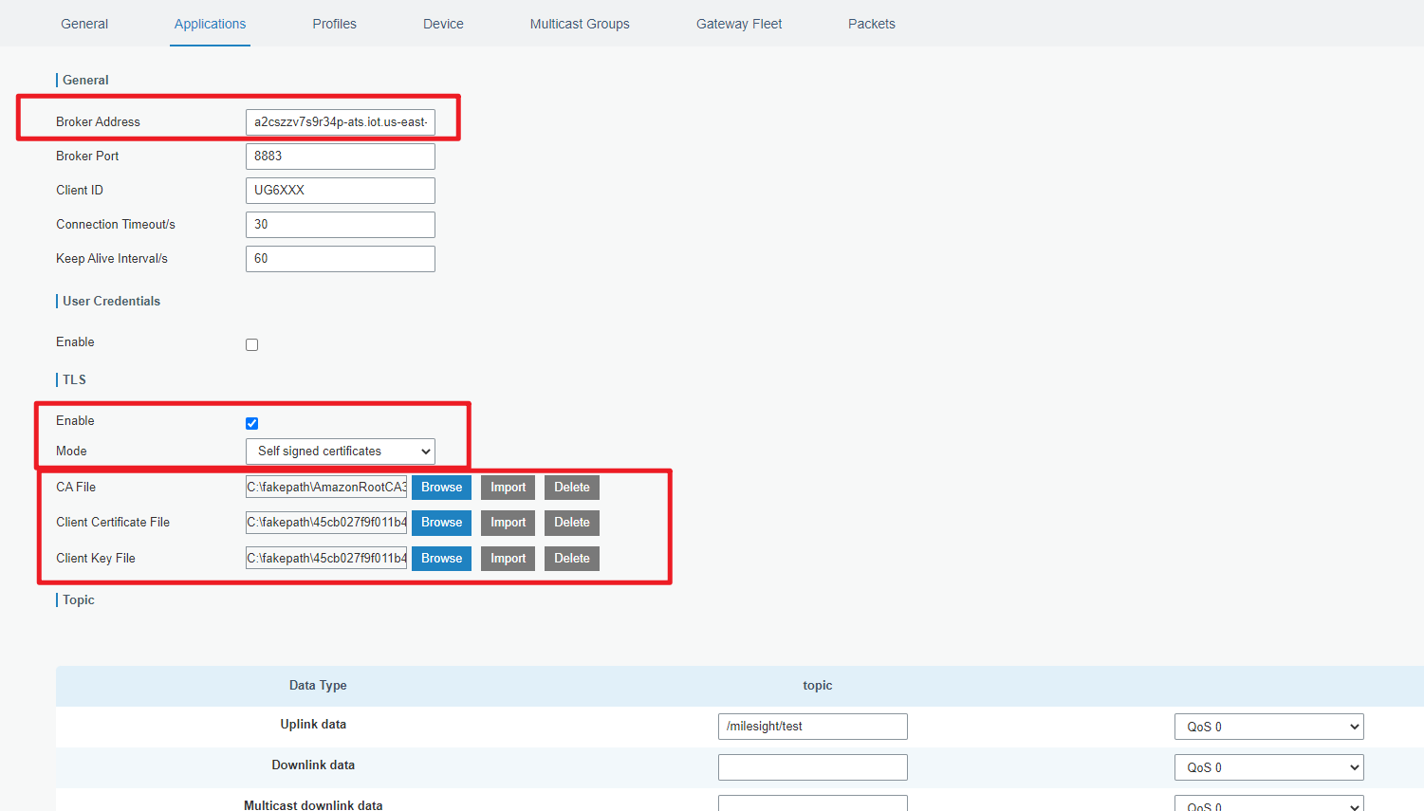This screenshot has width=1424, height=811.
Task: Edit the Uplink data topic field
Action: pos(812,726)
